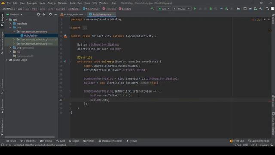Click the Android Studio logo icon
This screenshot has height=155, width=275.
coord(3,3)
